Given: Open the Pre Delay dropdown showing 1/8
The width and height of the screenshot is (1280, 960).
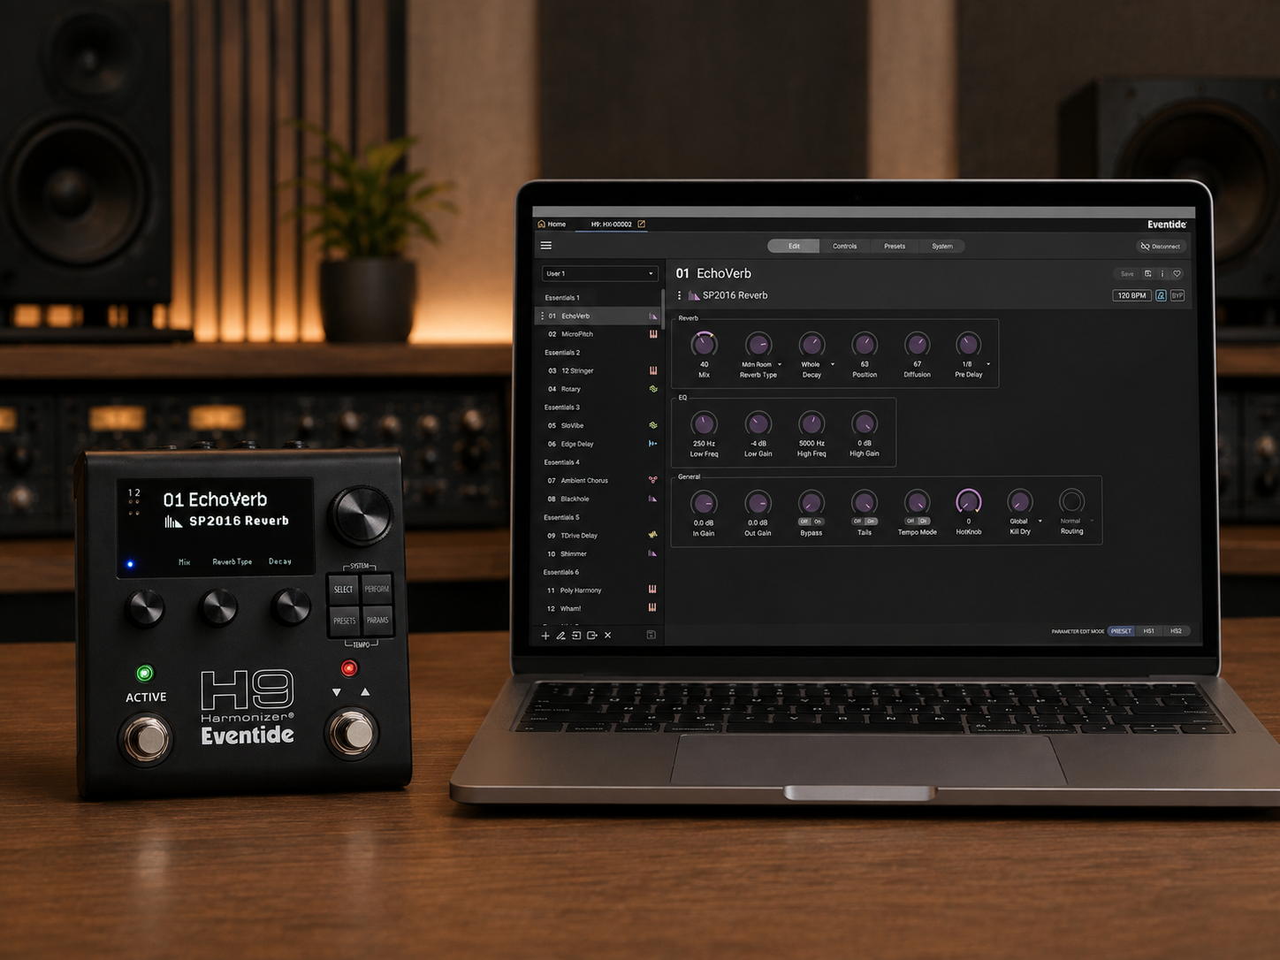Looking at the screenshot, I should 975,364.
